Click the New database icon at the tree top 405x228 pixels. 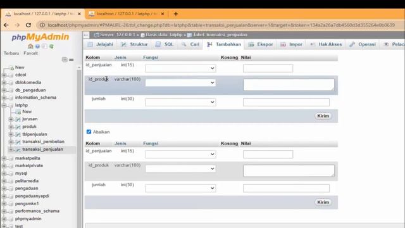point(11,68)
